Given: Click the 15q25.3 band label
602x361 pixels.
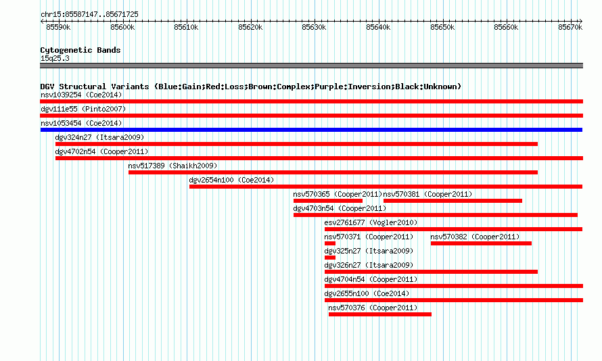Looking at the screenshot, I should (x=55, y=58).
